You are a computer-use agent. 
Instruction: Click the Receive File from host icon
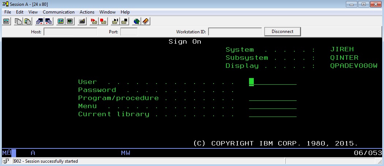(x=48, y=21)
